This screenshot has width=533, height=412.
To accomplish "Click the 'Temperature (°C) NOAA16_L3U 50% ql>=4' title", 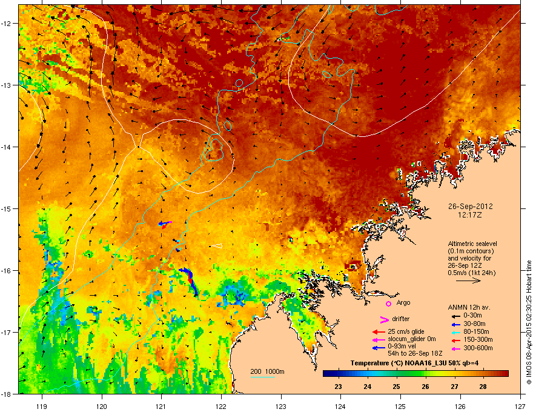I will click(x=414, y=363).
